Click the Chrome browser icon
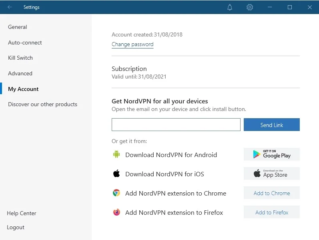 pyautogui.click(x=116, y=193)
